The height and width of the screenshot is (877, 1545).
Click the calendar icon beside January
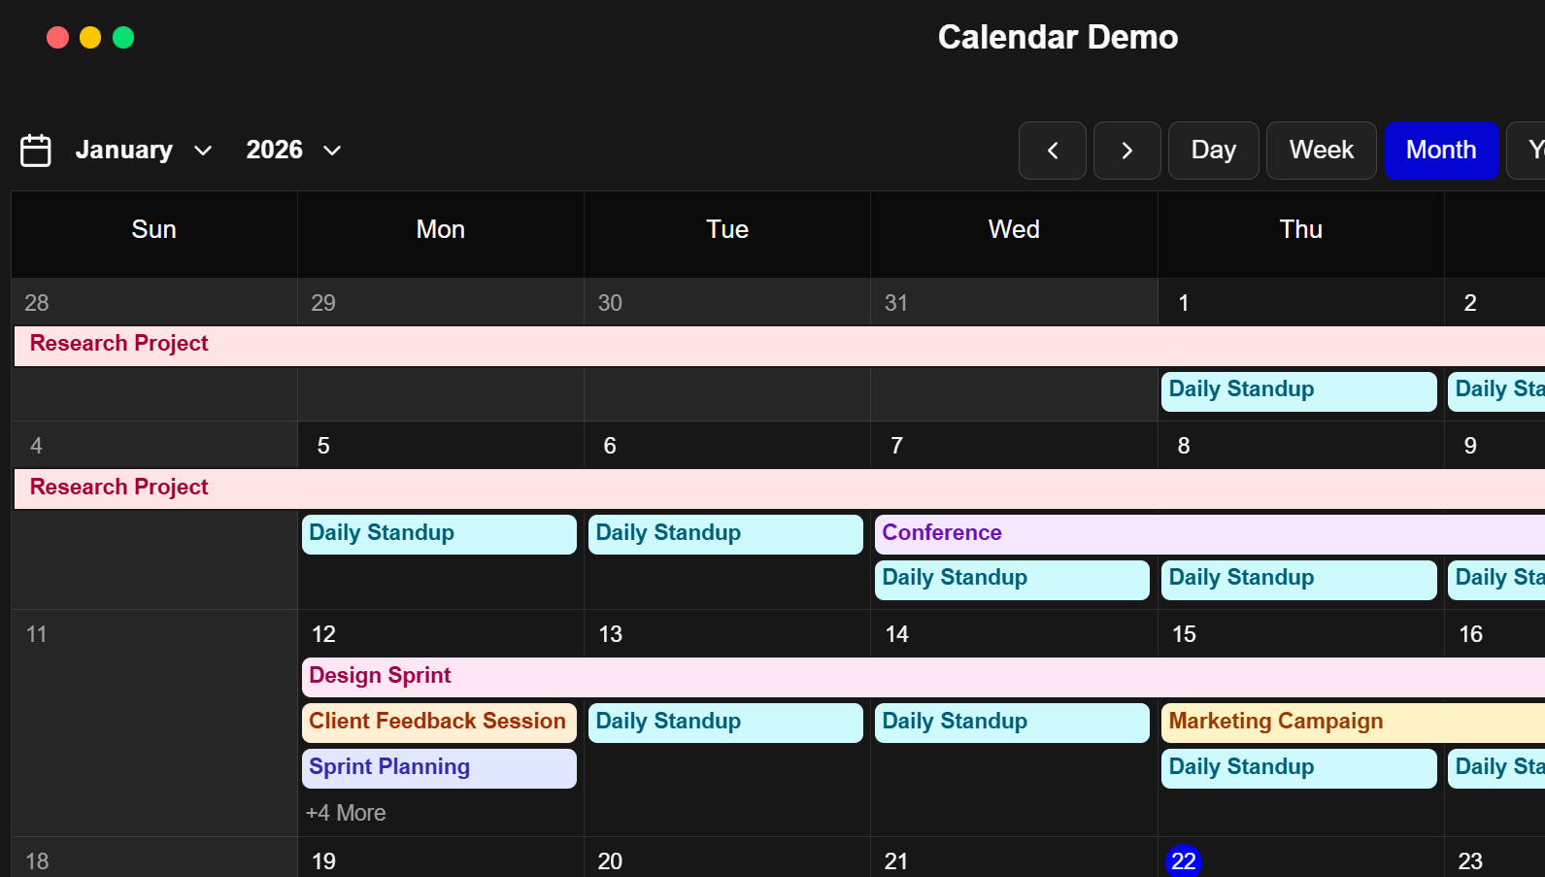tap(36, 151)
